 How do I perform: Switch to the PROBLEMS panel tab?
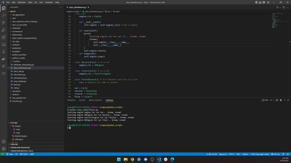71,100
